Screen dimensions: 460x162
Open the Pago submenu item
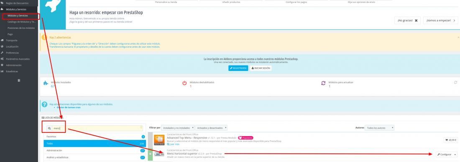(10, 34)
